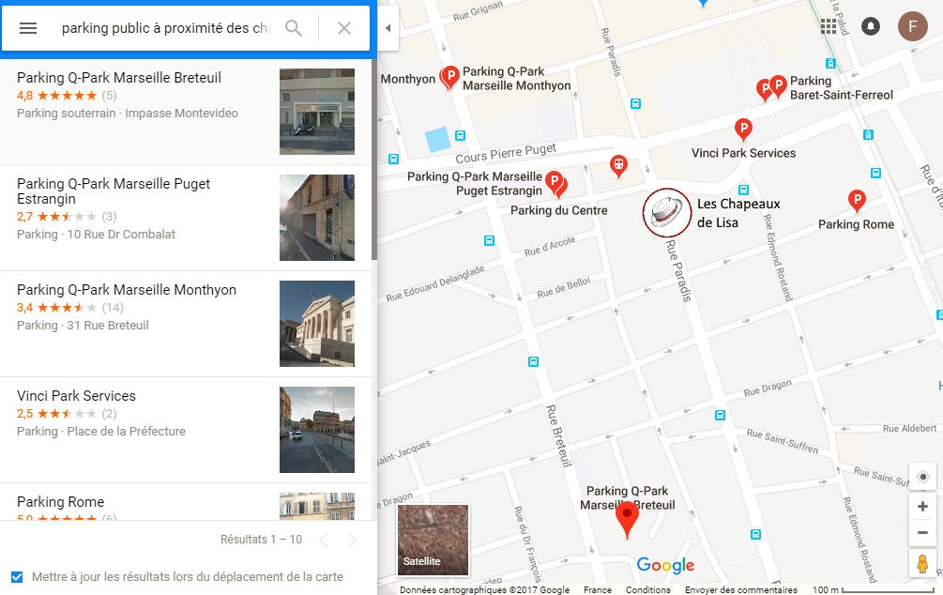Click Envoyer des commentaires link

741,589
